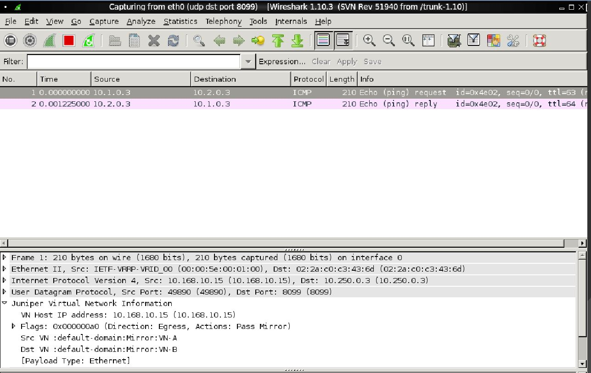Viewport: 591px width, 373px height.
Task: Open the capture interfaces list icon
Action: [11, 41]
